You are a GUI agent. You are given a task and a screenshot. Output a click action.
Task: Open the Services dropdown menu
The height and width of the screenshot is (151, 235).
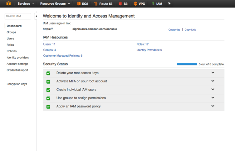[x=26, y=4]
